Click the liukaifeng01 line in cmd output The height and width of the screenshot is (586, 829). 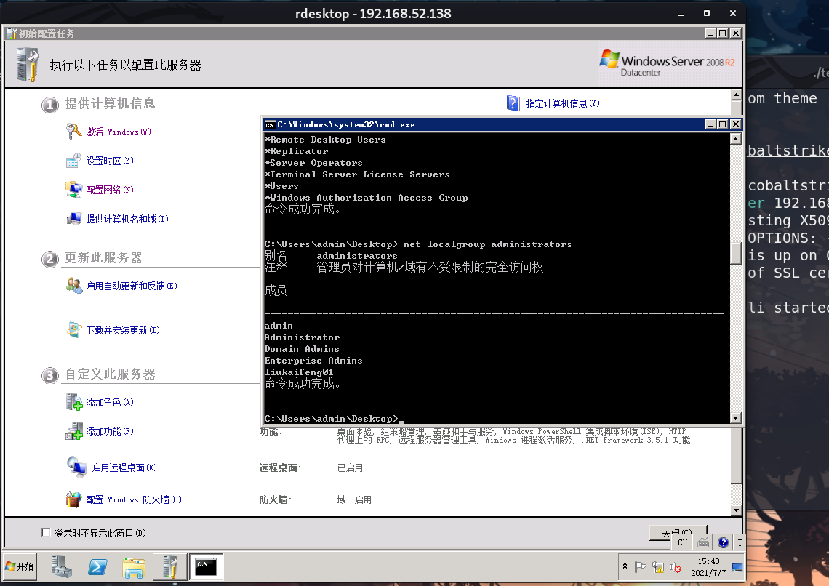pos(299,372)
